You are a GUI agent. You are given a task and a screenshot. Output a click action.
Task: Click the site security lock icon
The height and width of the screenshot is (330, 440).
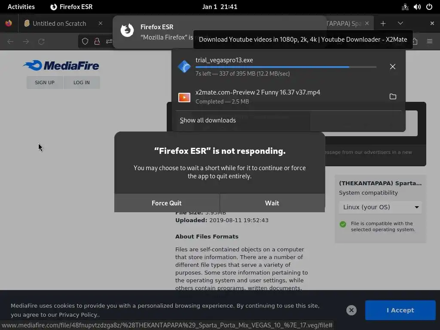click(97, 42)
